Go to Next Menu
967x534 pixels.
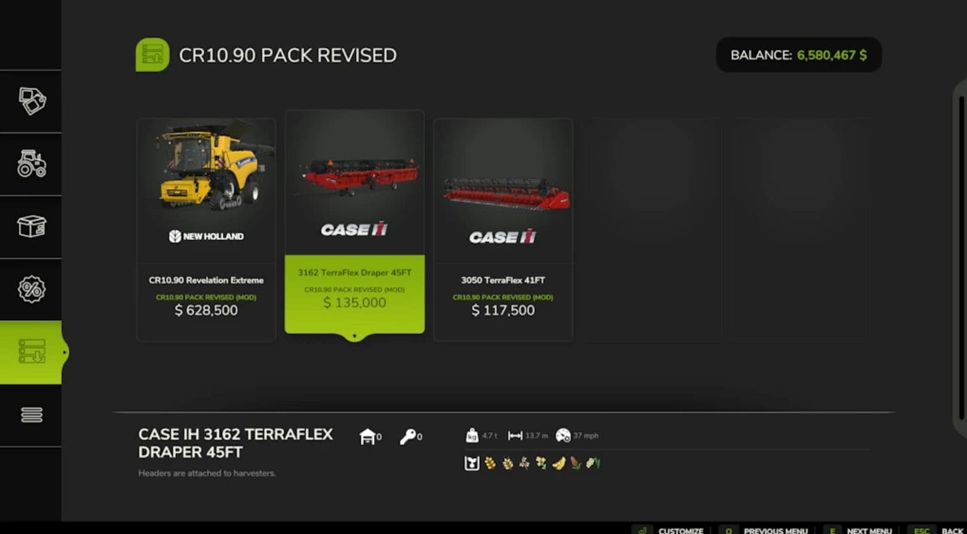click(859, 530)
